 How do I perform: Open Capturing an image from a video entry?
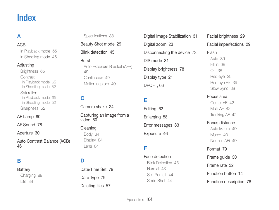[x=105, y=118]
